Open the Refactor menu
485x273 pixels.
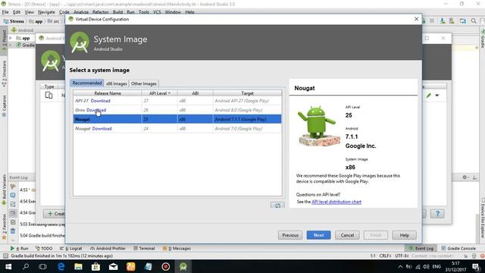point(101,12)
